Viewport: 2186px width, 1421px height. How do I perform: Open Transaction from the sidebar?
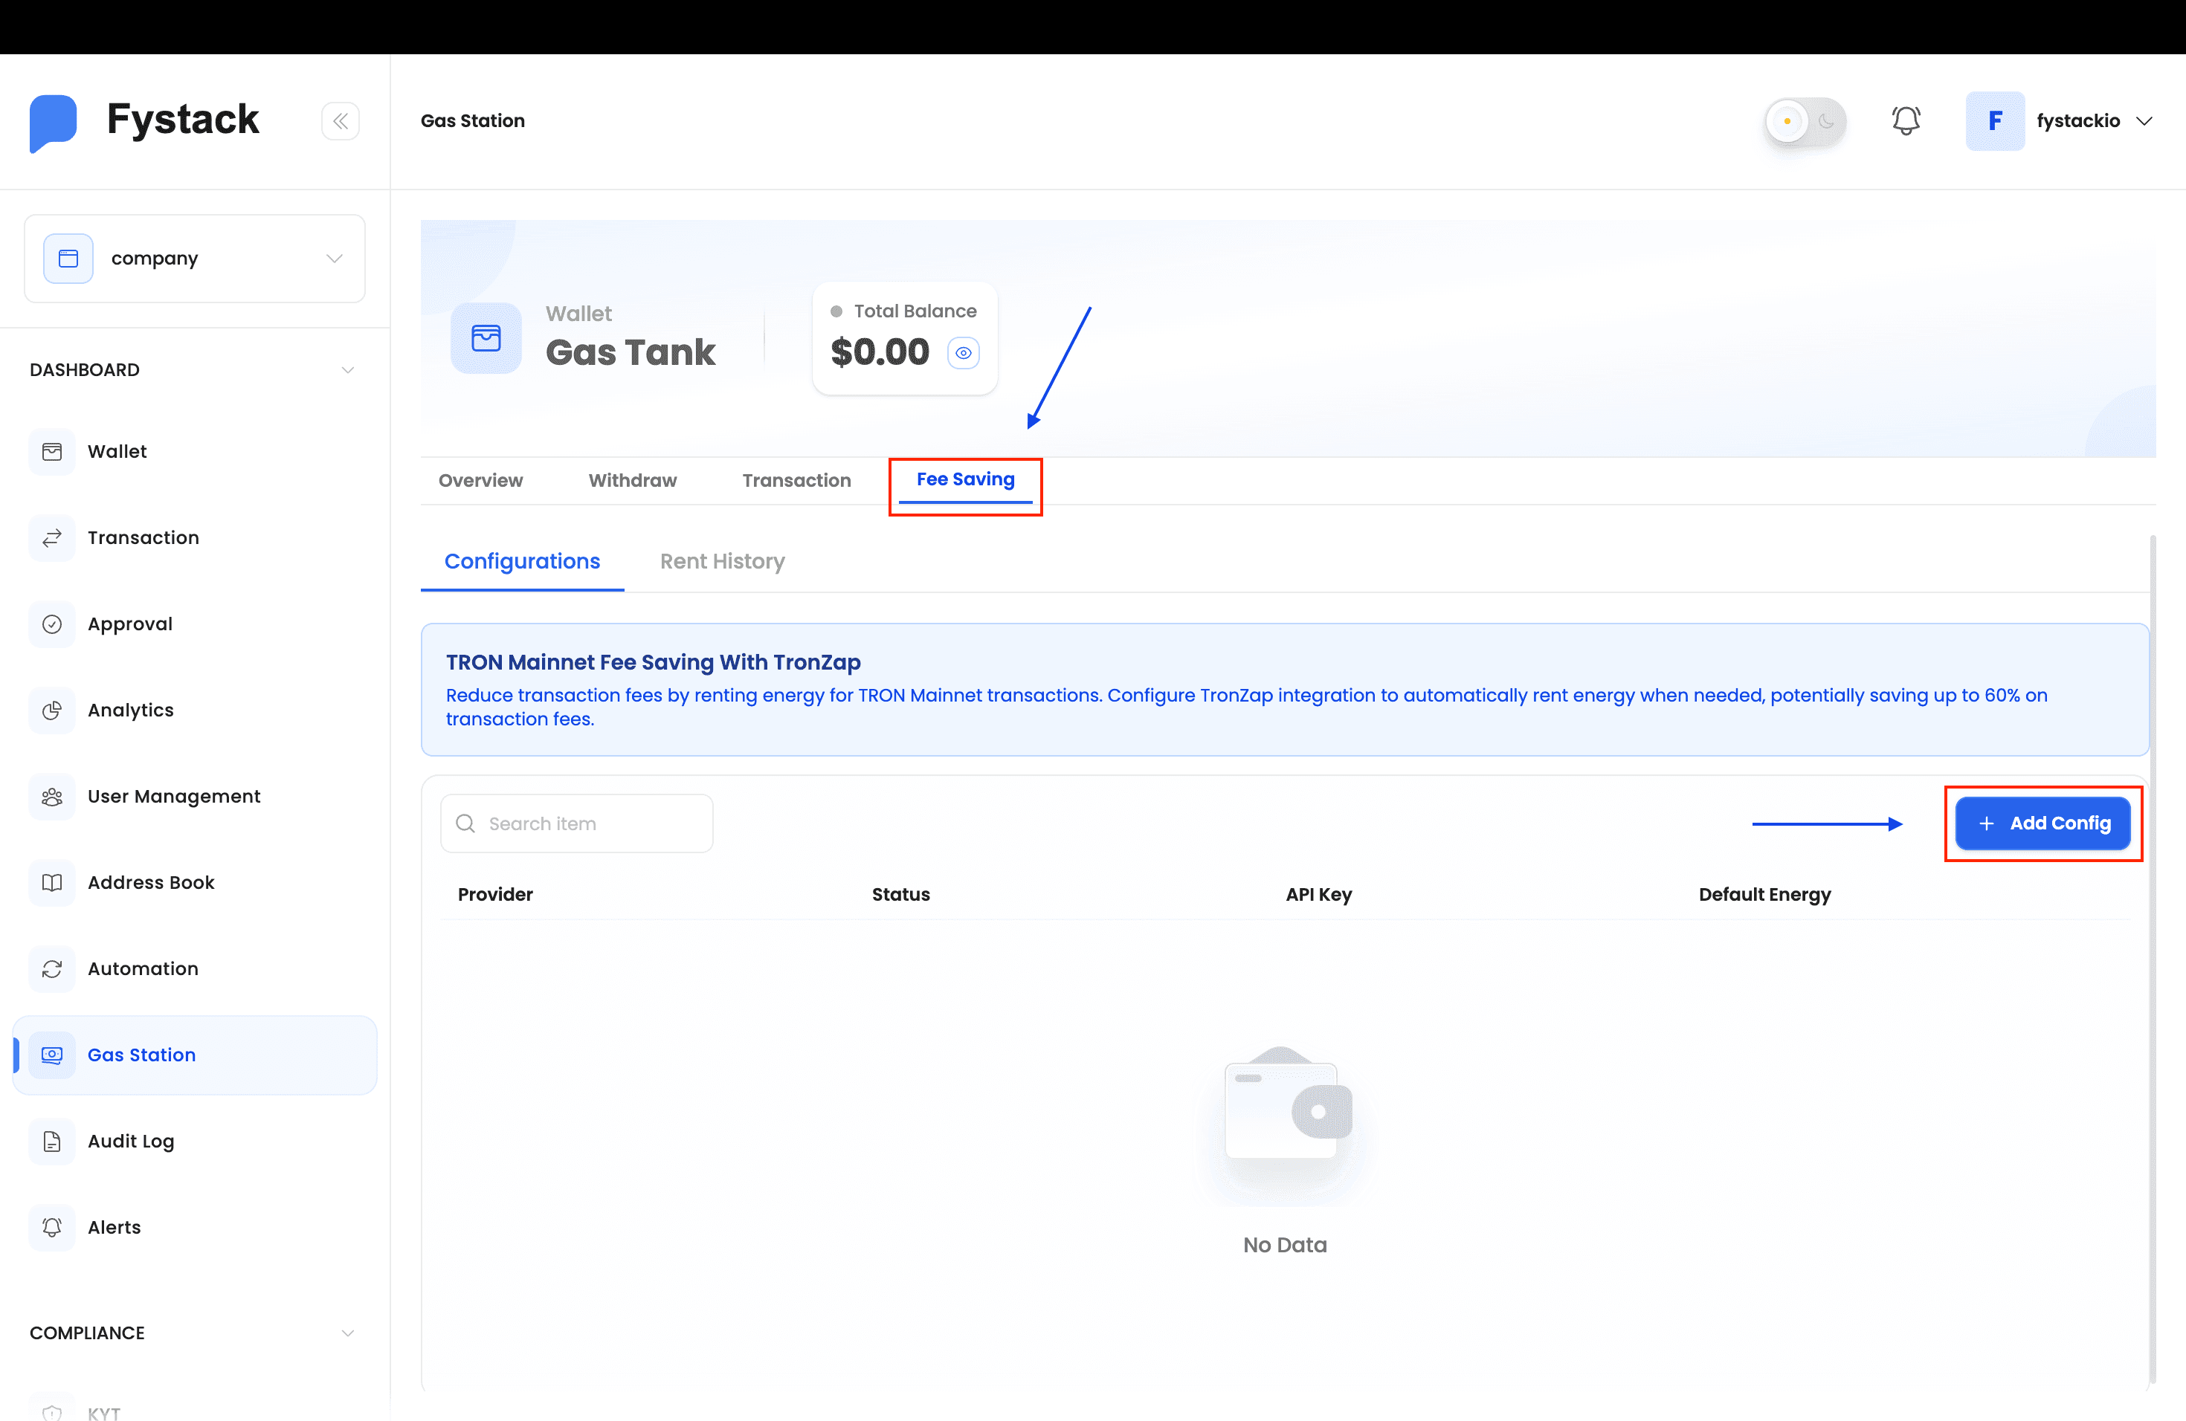point(144,538)
